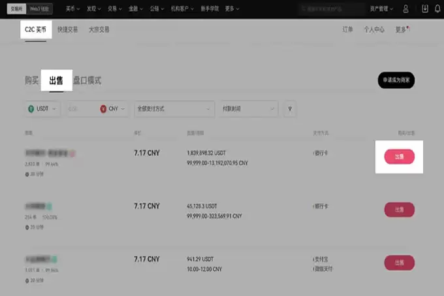Select the 大宗交易 tab

(99, 29)
